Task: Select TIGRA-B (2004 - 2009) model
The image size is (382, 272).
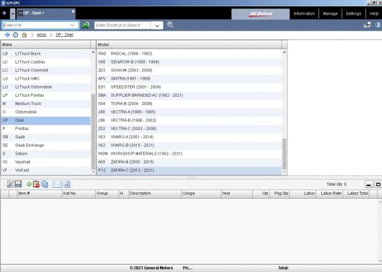Action: [189, 104]
